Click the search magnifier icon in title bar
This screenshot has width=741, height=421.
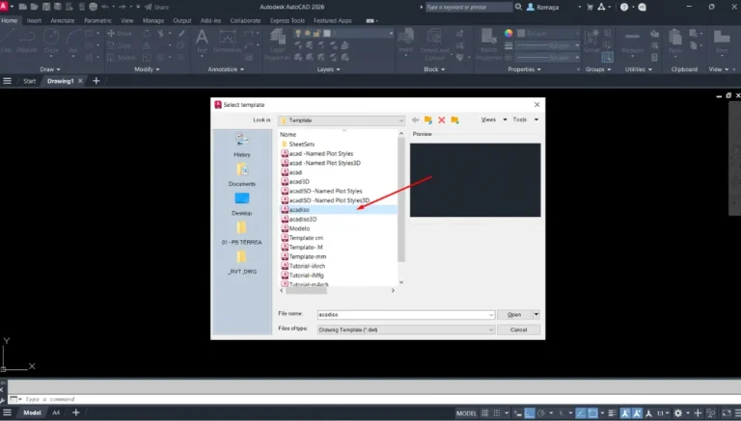(x=518, y=7)
